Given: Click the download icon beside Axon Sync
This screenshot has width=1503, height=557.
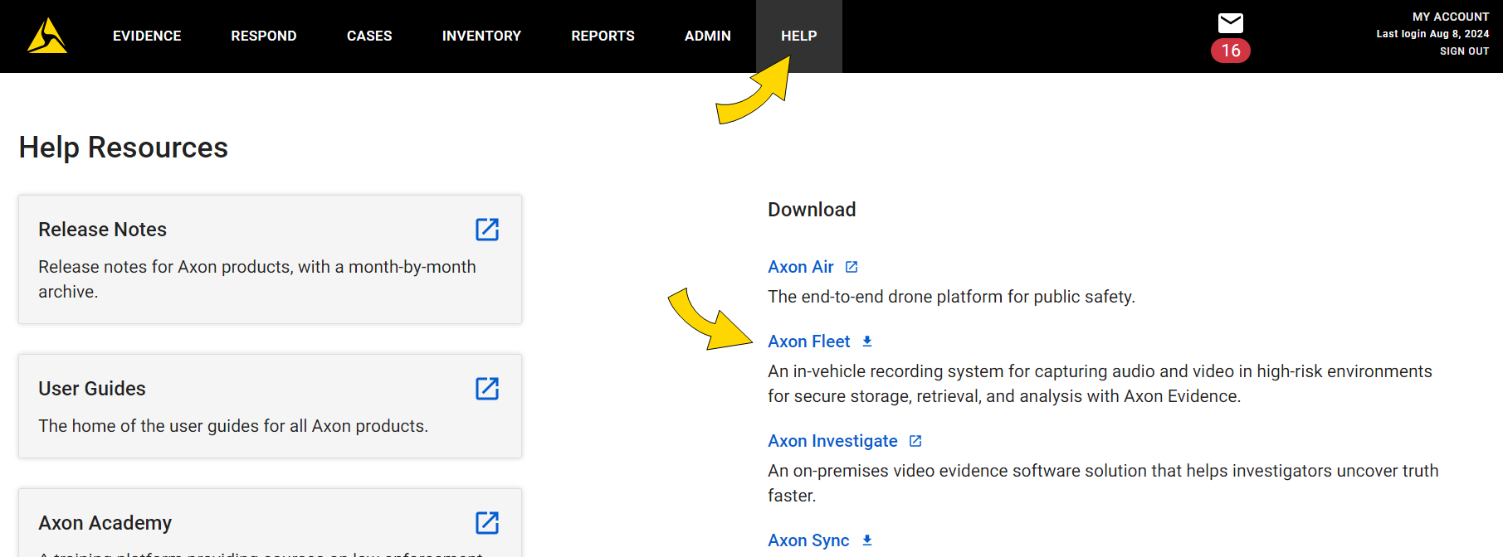Looking at the screenshot, I should coord(867,540).
